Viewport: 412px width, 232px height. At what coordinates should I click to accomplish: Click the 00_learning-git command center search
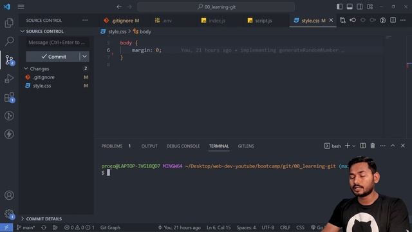click(216, 7)
